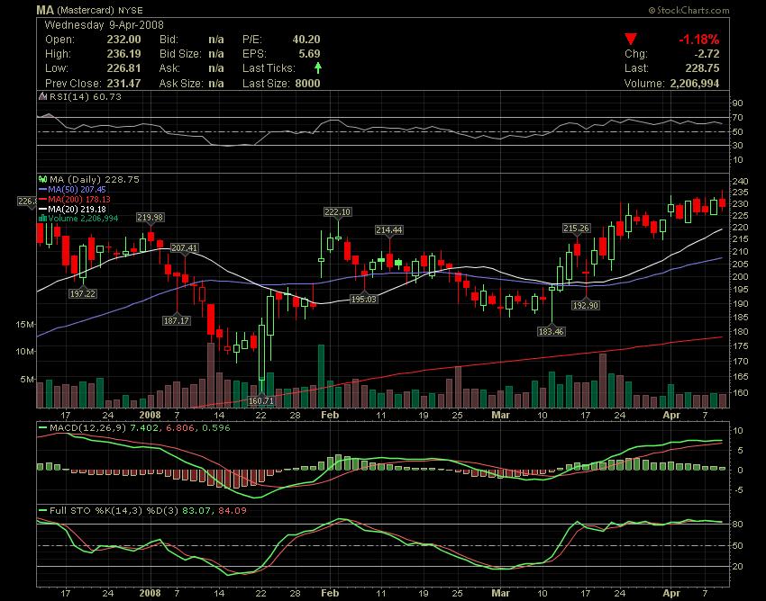Click the MACD histogram value 0.596
The width and height of the screenshot is (766, 601).
pos(216,428)
